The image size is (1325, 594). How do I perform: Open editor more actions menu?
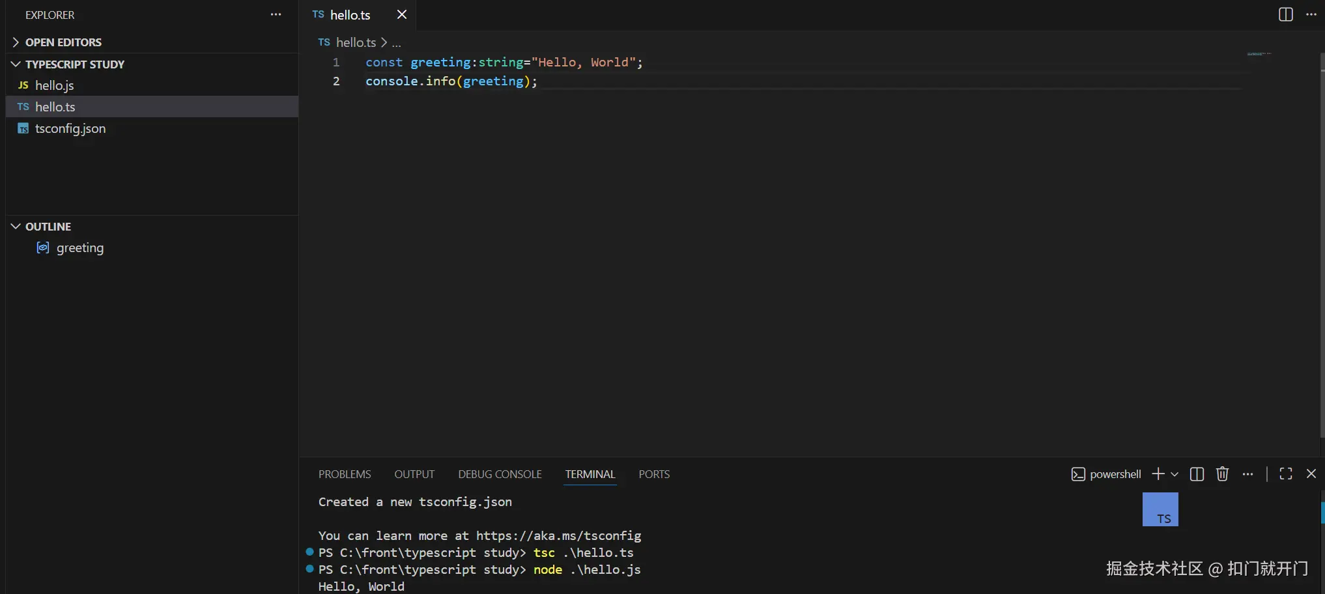(x=1311, y=14)
